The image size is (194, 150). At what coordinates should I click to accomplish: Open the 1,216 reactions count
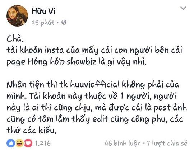pos(43,143)
